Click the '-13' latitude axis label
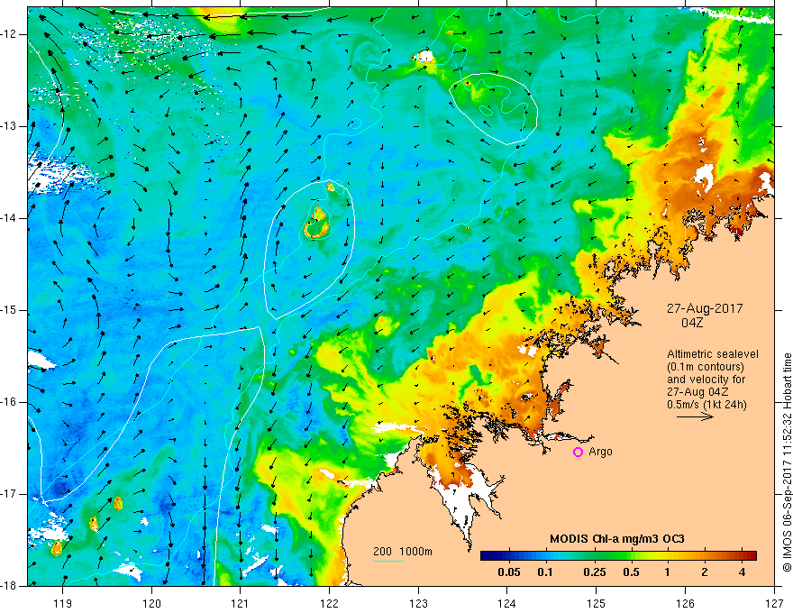This screenshot has height=613, width=793. [9, 126]
